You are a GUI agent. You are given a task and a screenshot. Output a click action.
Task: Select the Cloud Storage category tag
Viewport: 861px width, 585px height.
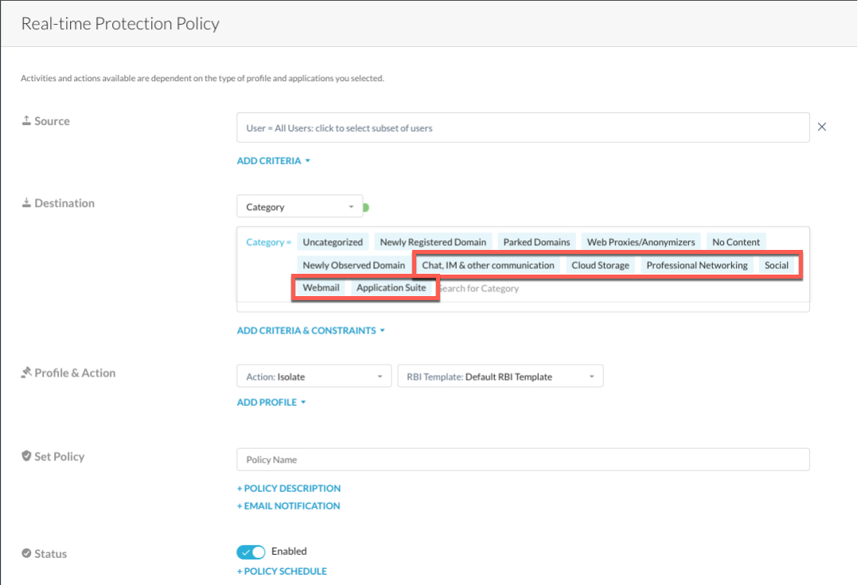tap(600, 265)
